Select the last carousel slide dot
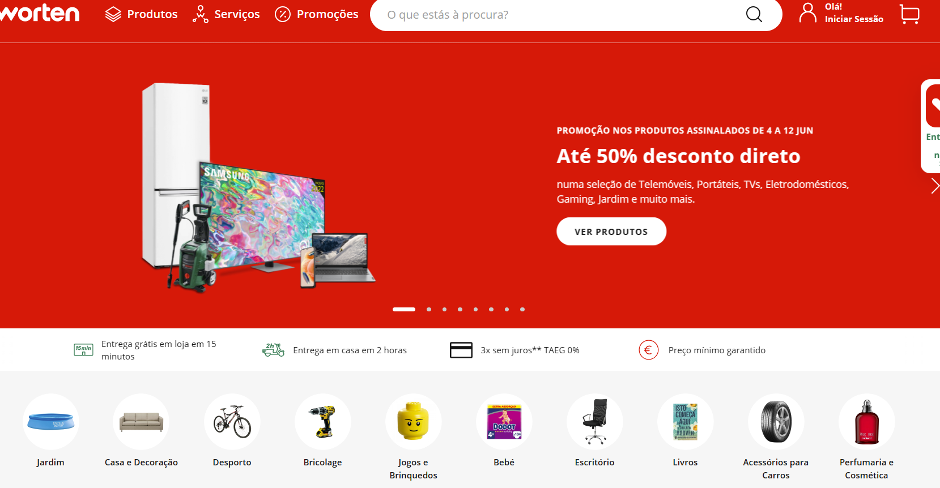940x488 pixels. click(522, 309)
